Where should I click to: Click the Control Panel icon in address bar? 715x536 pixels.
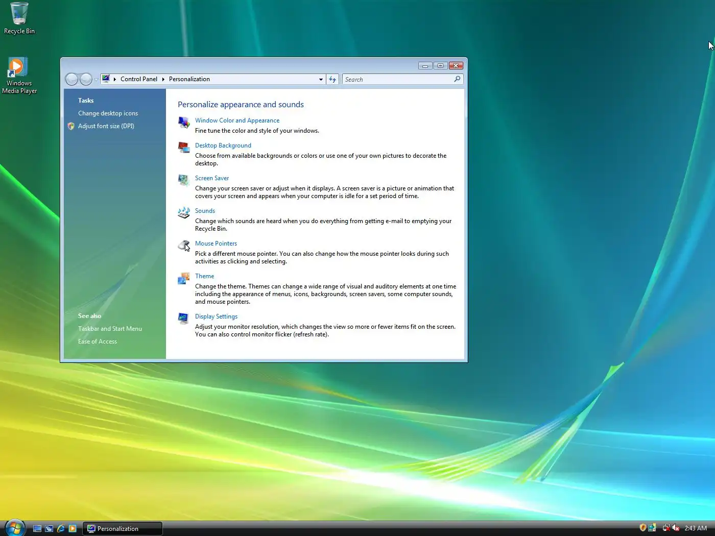[x=106, y=79]
